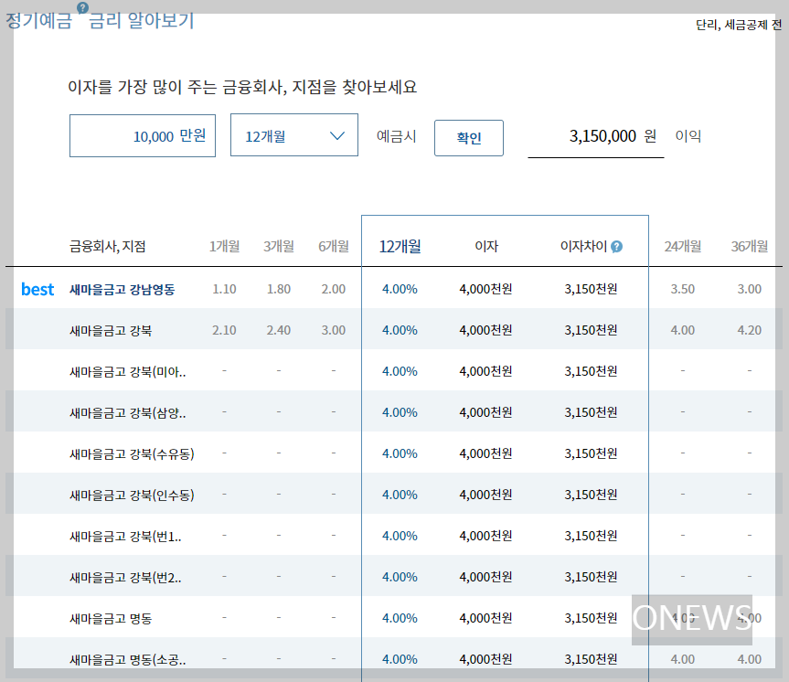Select the 36개월 column header
Viewport: 789px width, 682px height.
[750, 247]
